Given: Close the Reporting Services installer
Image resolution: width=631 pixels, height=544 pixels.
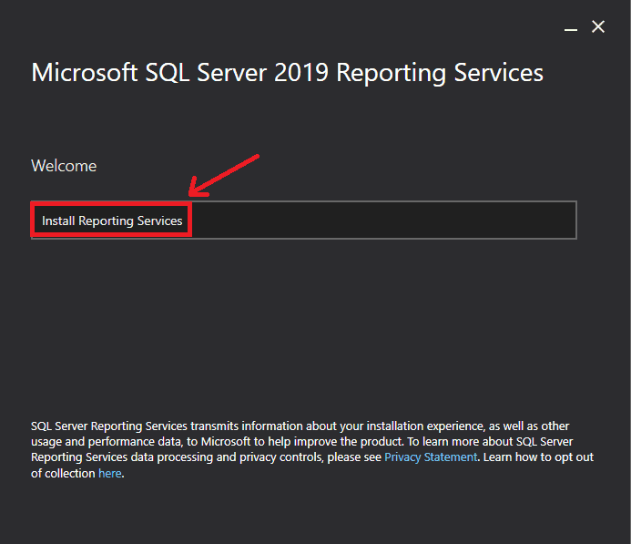Looking at the screenshot, I should (598, 27).
